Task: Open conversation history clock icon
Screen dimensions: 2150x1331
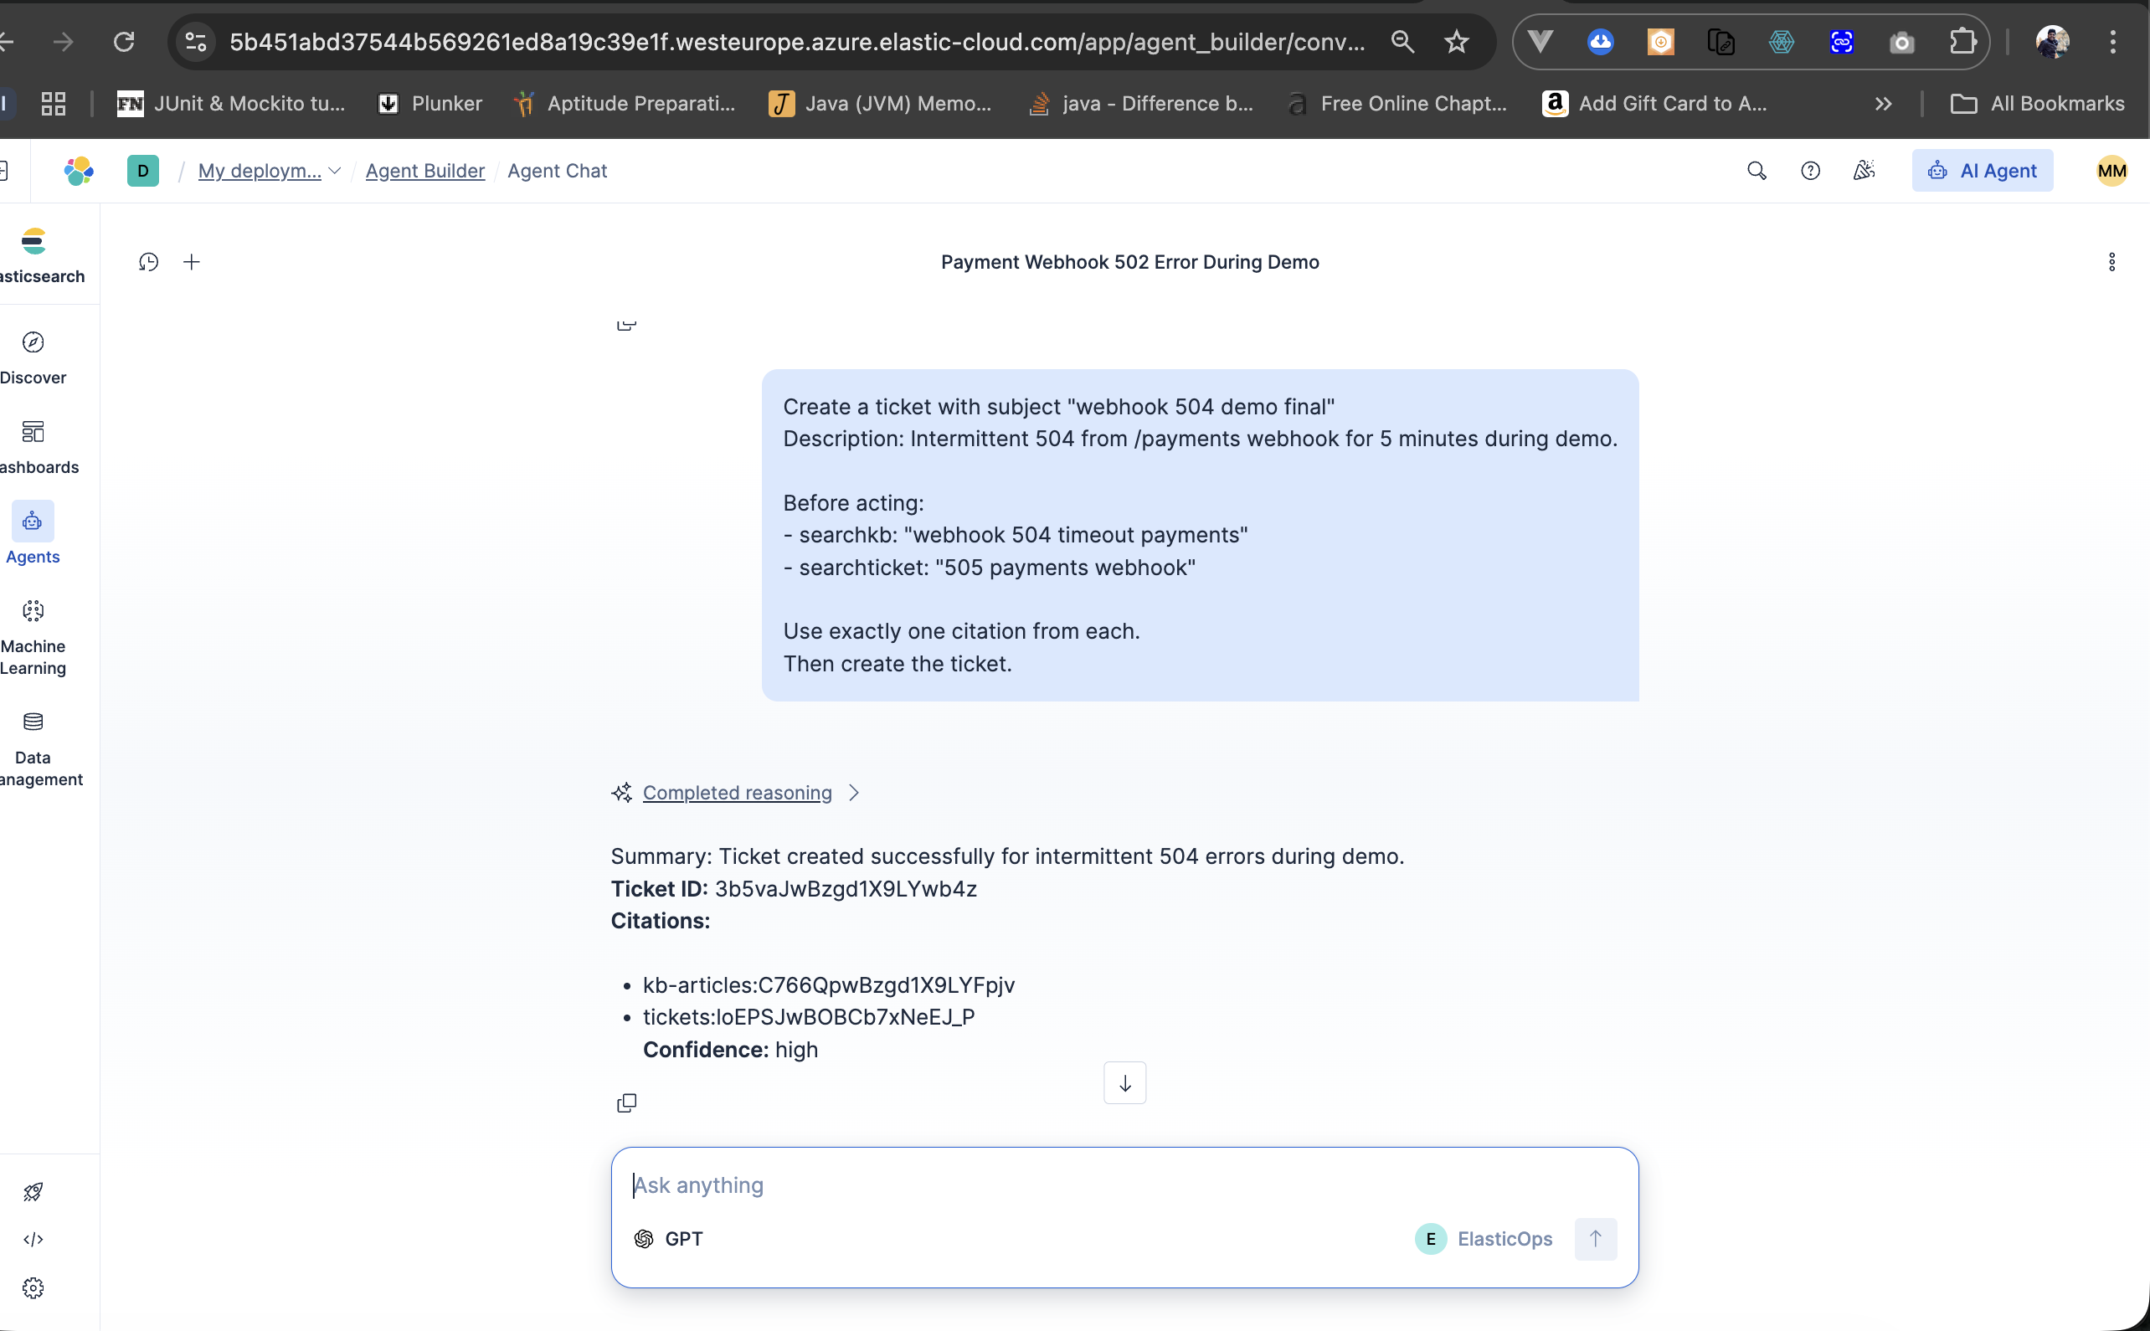Action: pos(149,262)
